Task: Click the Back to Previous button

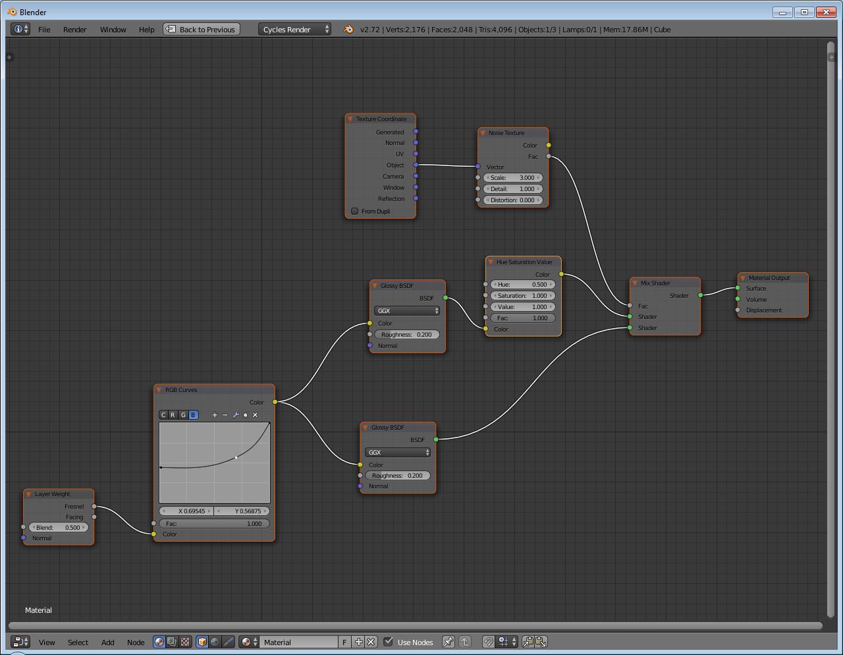Action: pyautogui.click(x=202, y=30)
